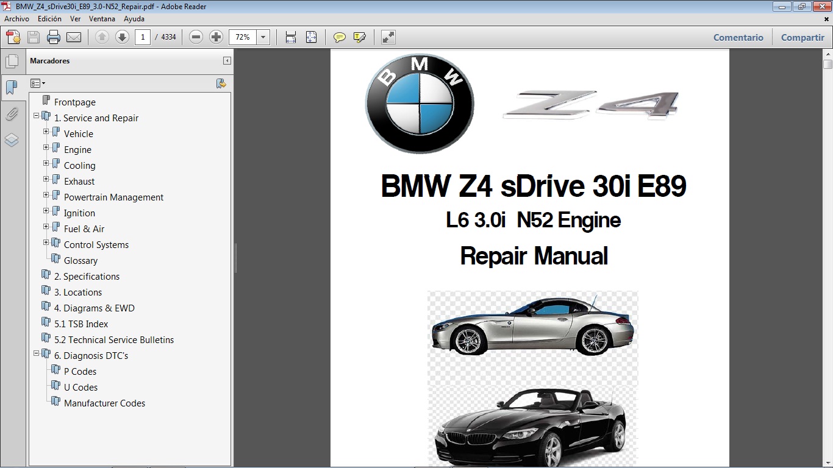Save the document
Image resolution: width=833 pixels, height=468 pixels.
33,37
